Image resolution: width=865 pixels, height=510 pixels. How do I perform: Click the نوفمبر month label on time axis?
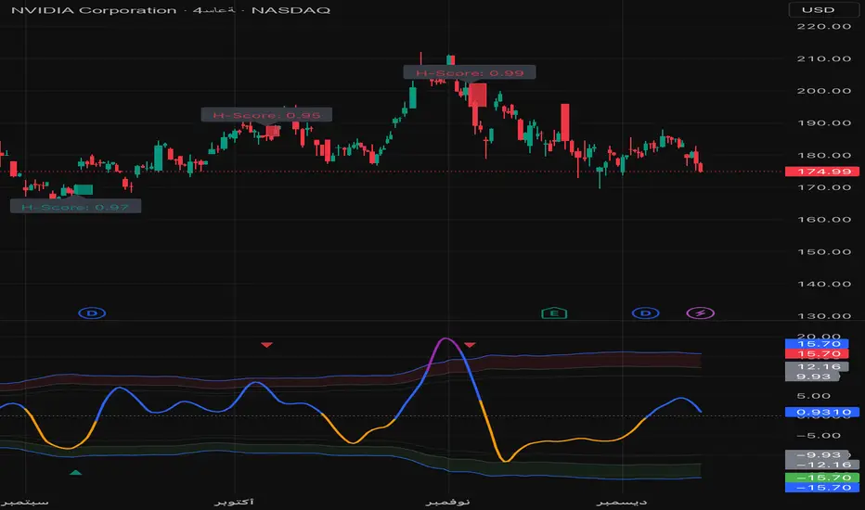[447, 502]
